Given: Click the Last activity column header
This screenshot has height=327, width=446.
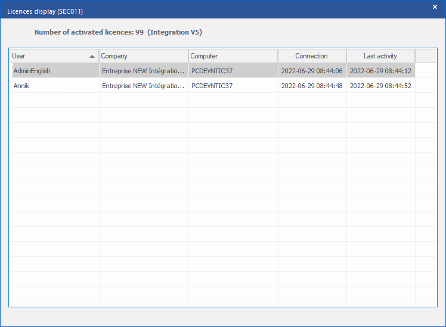Looking at the screenshot, I should coord(380,56).
